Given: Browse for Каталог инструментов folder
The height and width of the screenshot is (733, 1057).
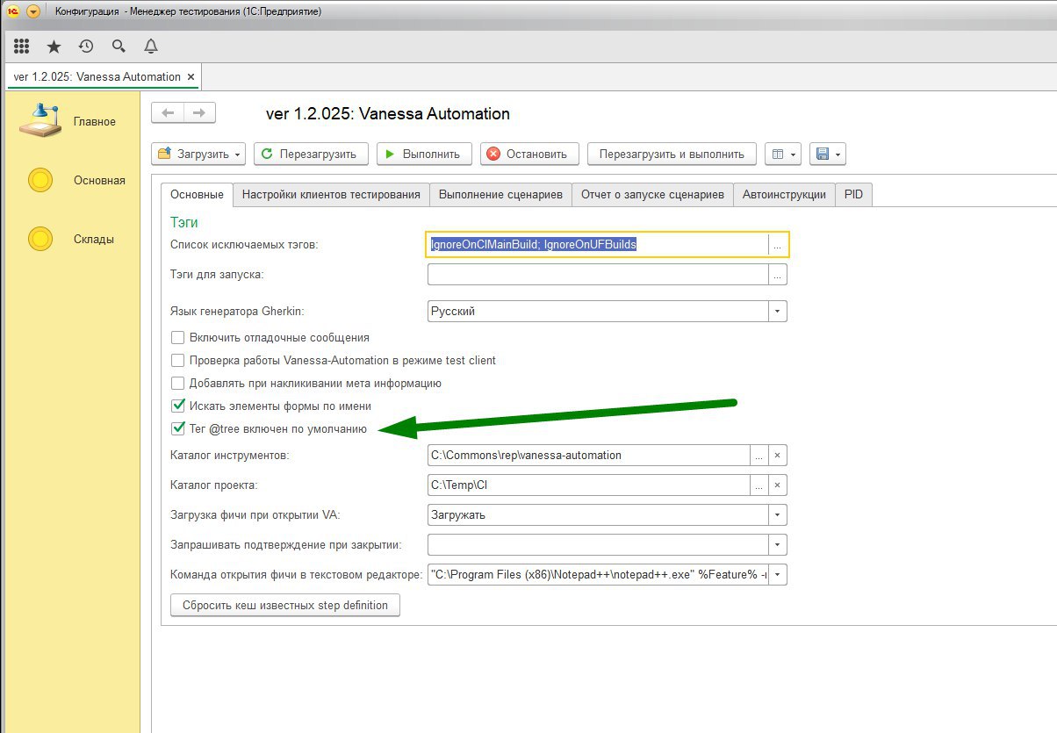Looking at the screenshot, I should pos(759,456).
